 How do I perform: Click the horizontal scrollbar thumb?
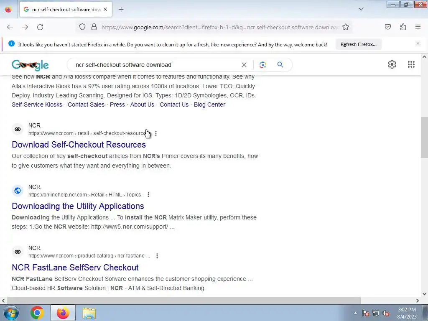(x=183, y=301)
